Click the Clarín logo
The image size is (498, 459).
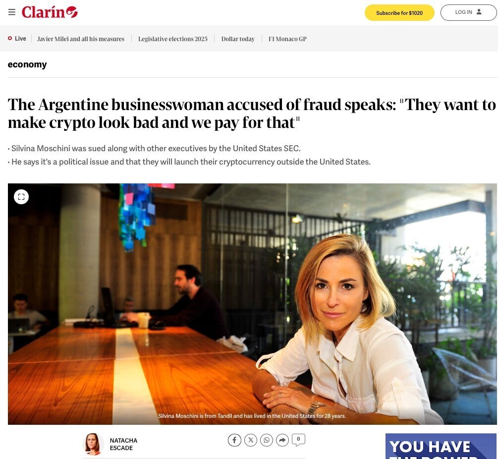coord(50,12)
